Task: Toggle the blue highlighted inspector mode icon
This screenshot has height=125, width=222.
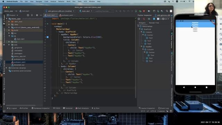Action: click(x=154, y=19)
